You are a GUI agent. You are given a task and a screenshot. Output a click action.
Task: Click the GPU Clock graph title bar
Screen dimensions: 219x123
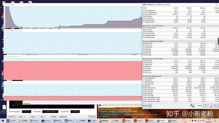(x=73, y=83)
